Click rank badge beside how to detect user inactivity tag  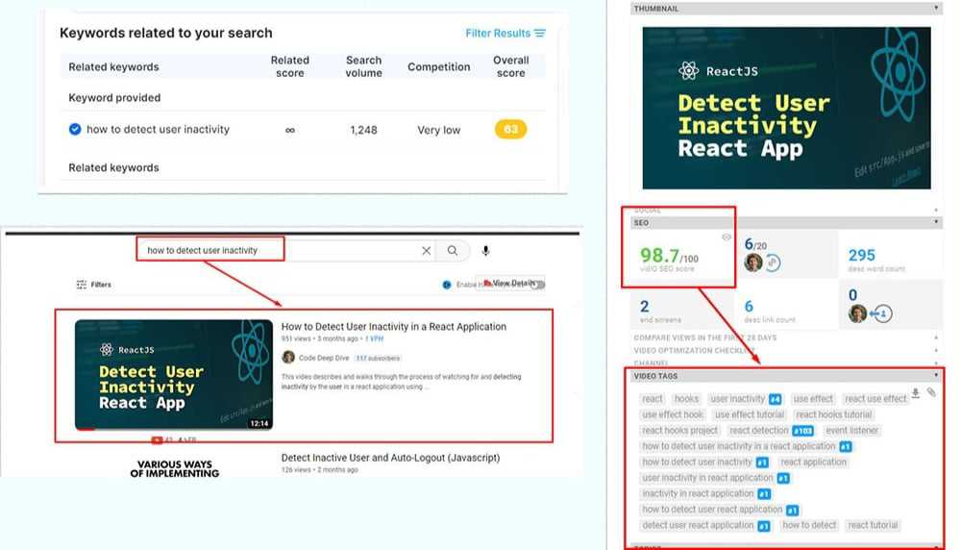pyautogui.click(x=762, y=462)
